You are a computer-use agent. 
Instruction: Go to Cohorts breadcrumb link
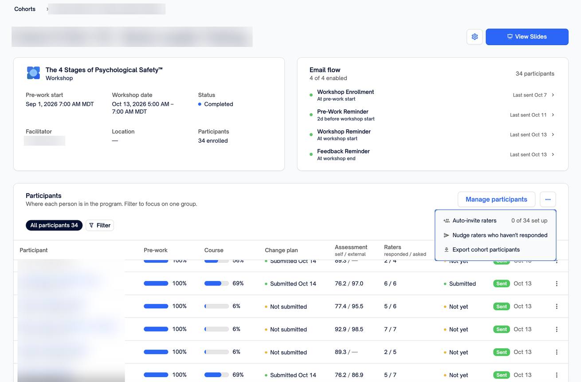point(25,9)
